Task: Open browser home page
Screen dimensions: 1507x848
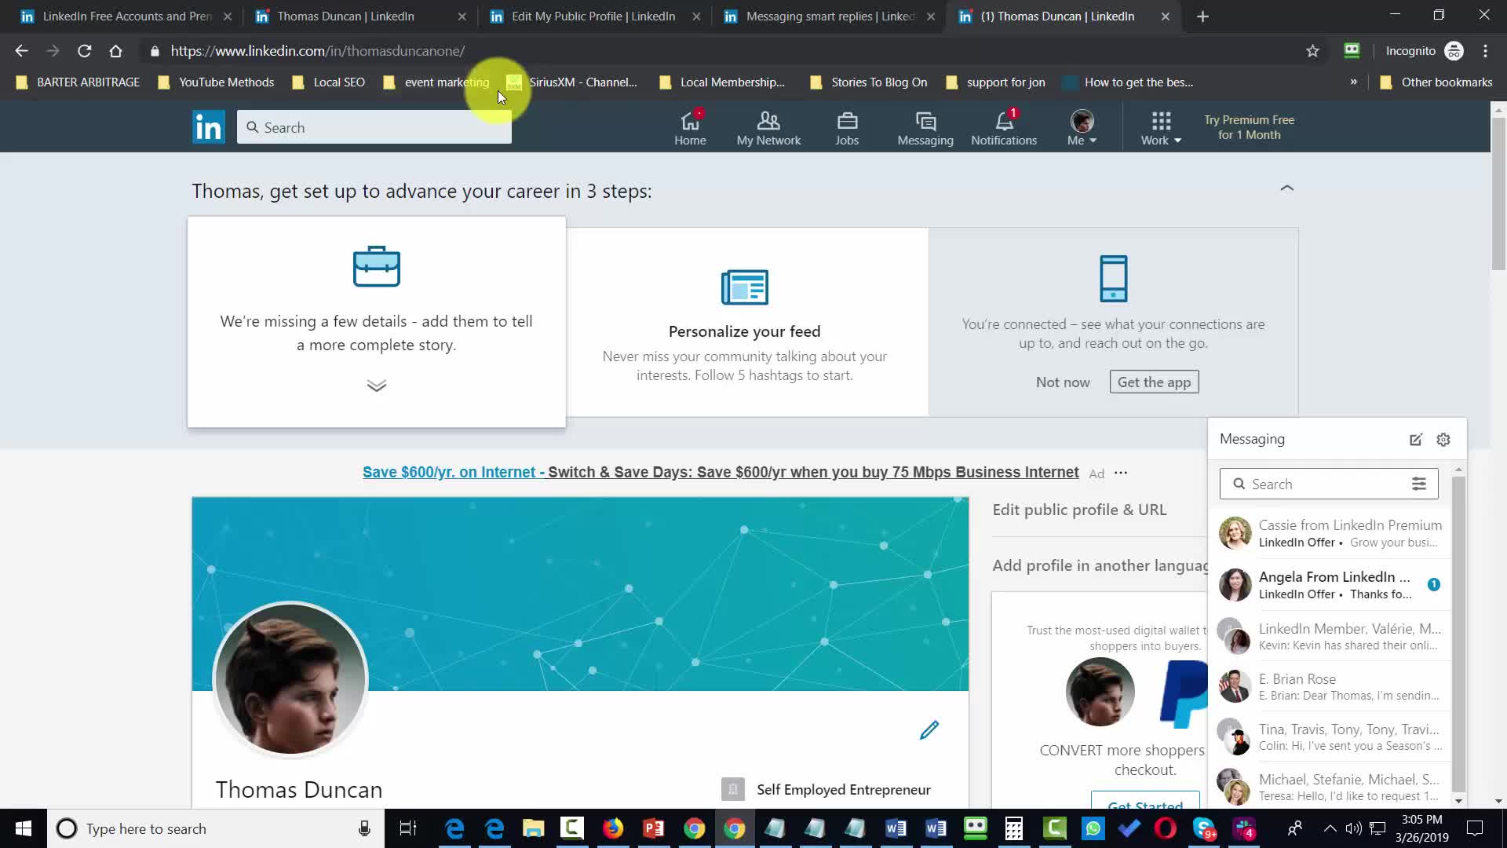Action: [x=115, y=51]
